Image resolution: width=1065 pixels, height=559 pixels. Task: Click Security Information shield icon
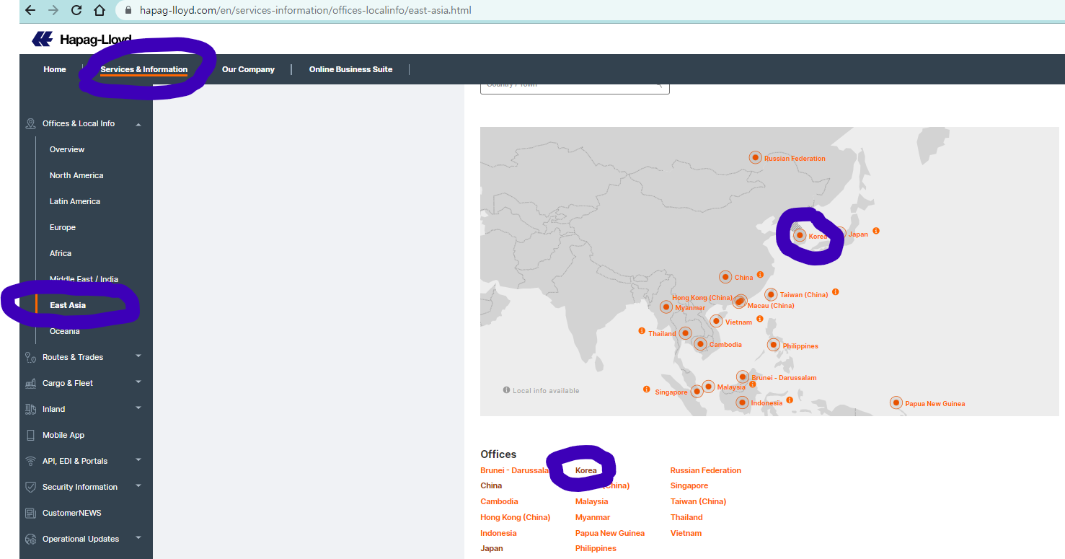[30, 487]
